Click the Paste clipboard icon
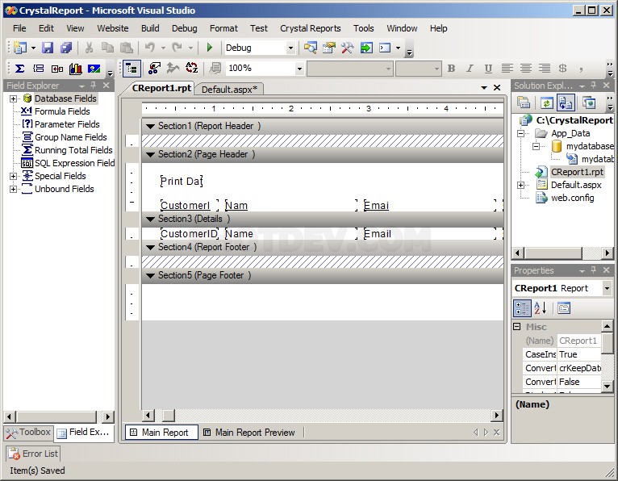The height and width of the screenshot is (481, 618). [x=126, y=48]
